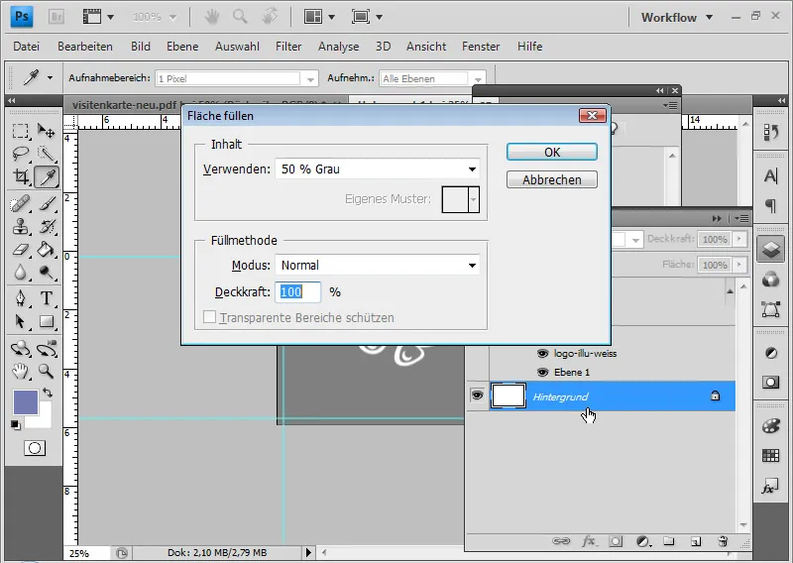Select the Zoom tool in toolbox
The image size is (793, 563).
(47, 372)
